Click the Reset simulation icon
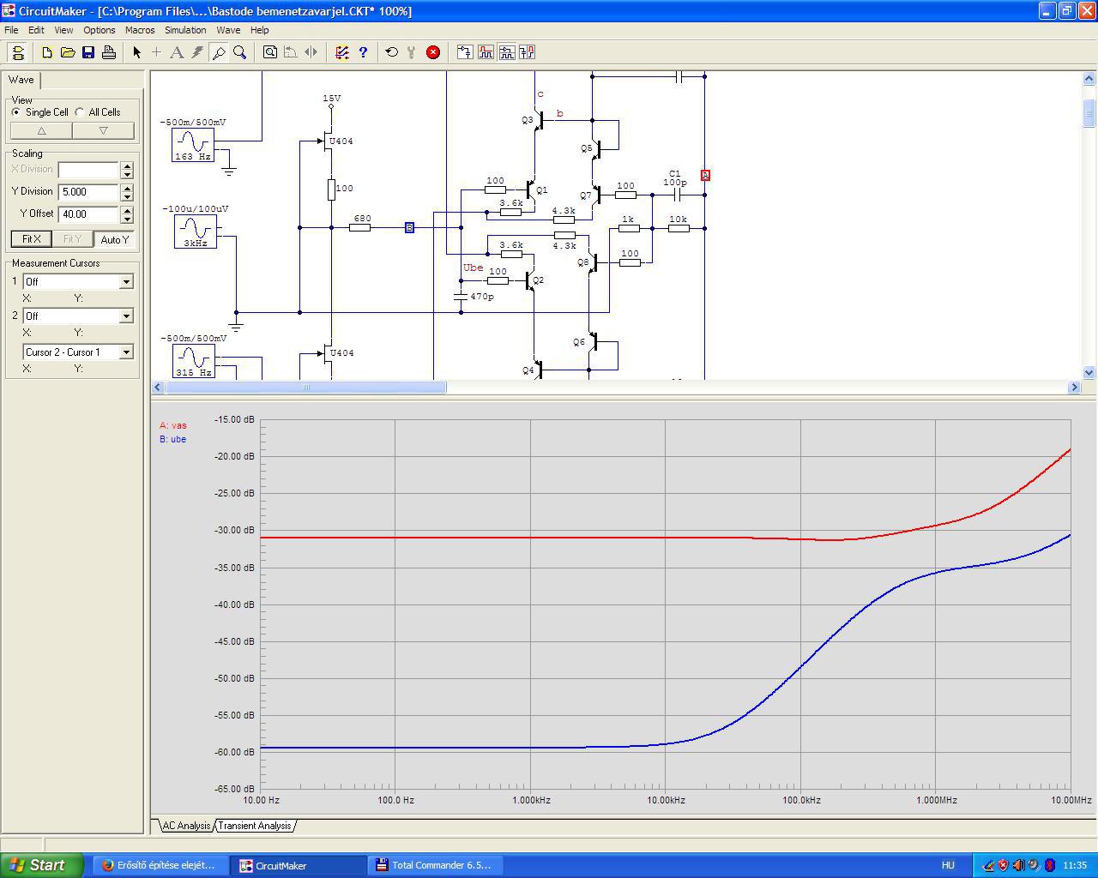Viewport: 1098px width, 878px height. click(392, 52)
